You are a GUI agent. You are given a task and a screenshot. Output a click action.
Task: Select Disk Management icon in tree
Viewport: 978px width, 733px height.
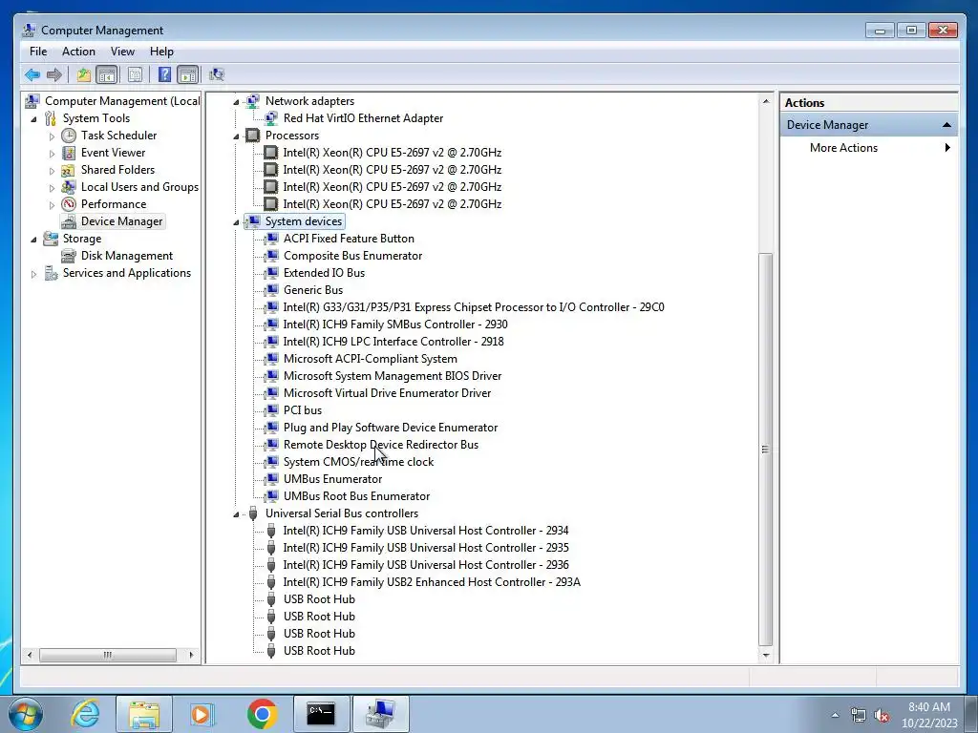point(69,256)
